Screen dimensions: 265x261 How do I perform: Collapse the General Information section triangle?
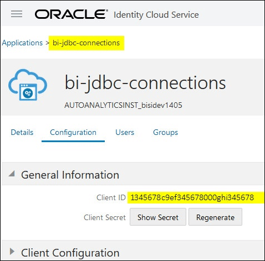click(12, 174)
